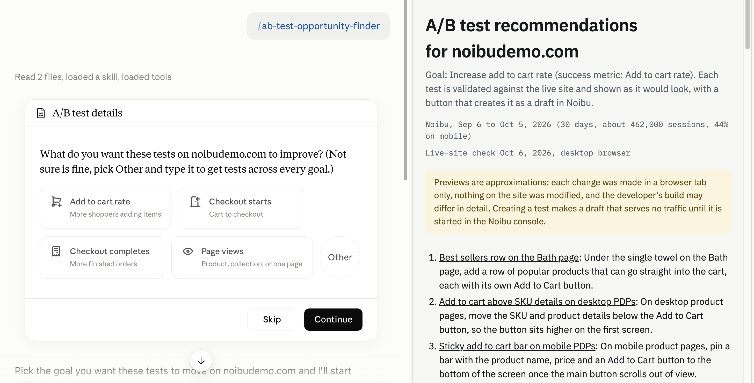
Task: Click the cart icon for Add to cart rate
Action: coord(56,202)
